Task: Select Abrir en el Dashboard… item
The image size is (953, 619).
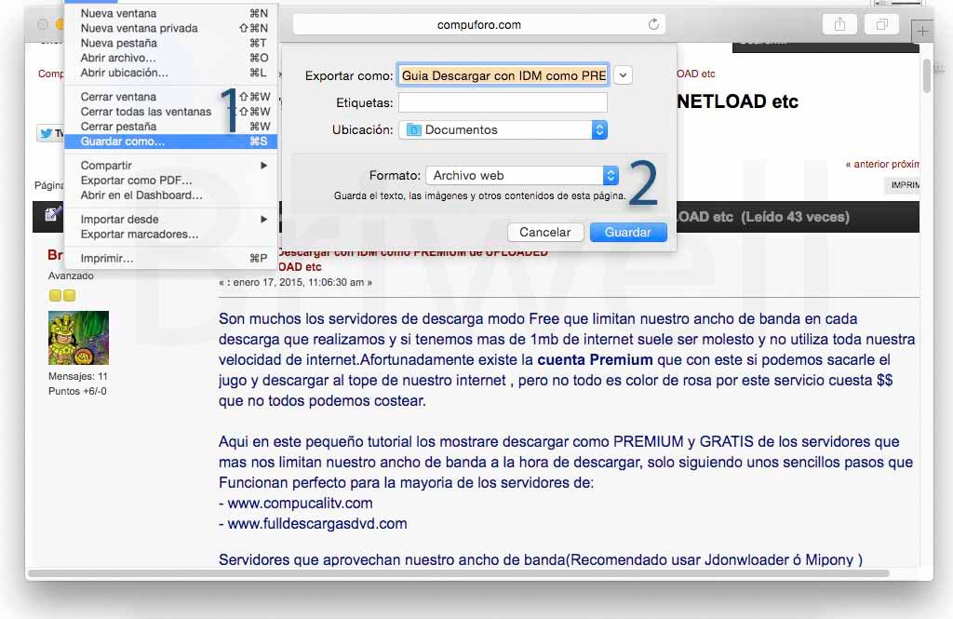Action: pyautogui.click(x=172, y=195)
